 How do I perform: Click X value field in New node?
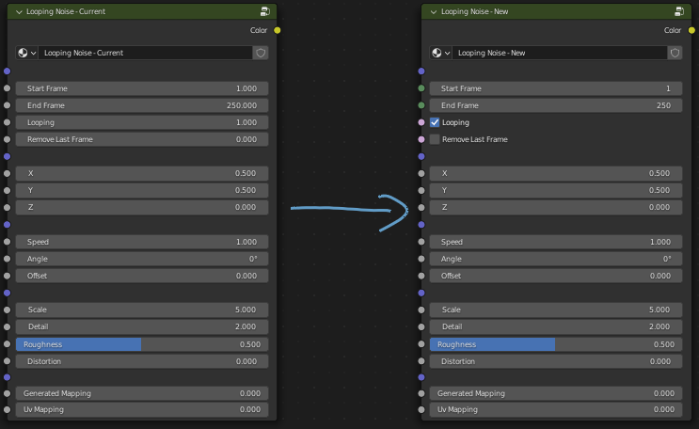556,173
